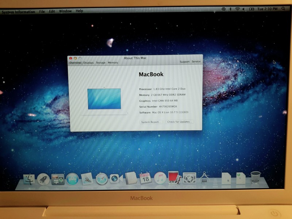This screenshot has height=219, width=292.
Task: Open System Information chip icon in dock
Action: point(204,177)
